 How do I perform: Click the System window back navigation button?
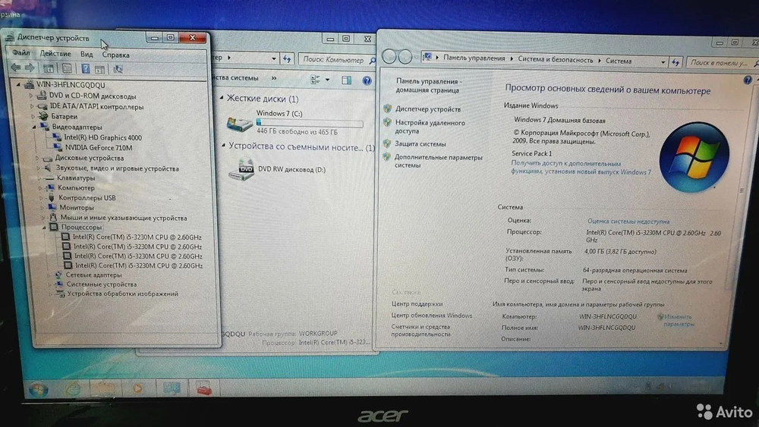click(x=388, y=56)
